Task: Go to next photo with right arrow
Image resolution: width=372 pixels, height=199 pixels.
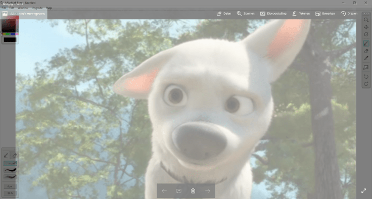Action: coord(208,191)
